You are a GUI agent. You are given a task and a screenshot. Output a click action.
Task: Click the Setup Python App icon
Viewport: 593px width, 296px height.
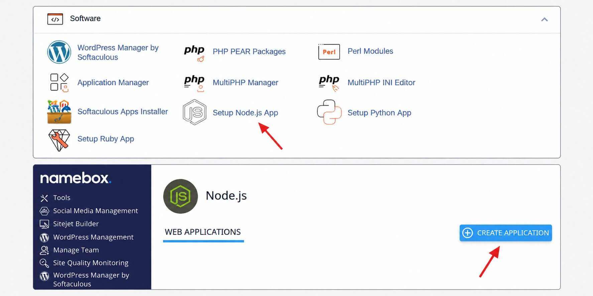329,112
